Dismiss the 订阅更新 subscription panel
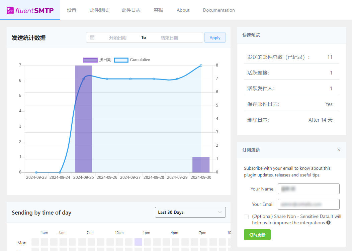 coord(339,150)
